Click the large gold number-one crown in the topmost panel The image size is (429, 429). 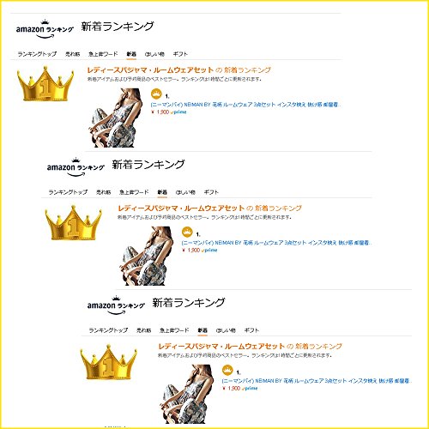(45, 83)
